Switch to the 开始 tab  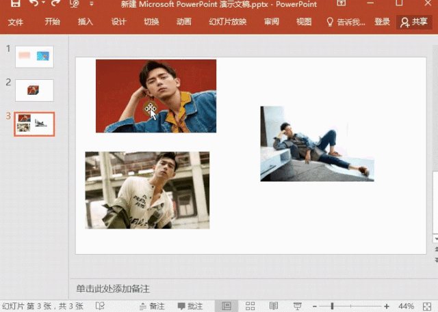pos(53,21)
